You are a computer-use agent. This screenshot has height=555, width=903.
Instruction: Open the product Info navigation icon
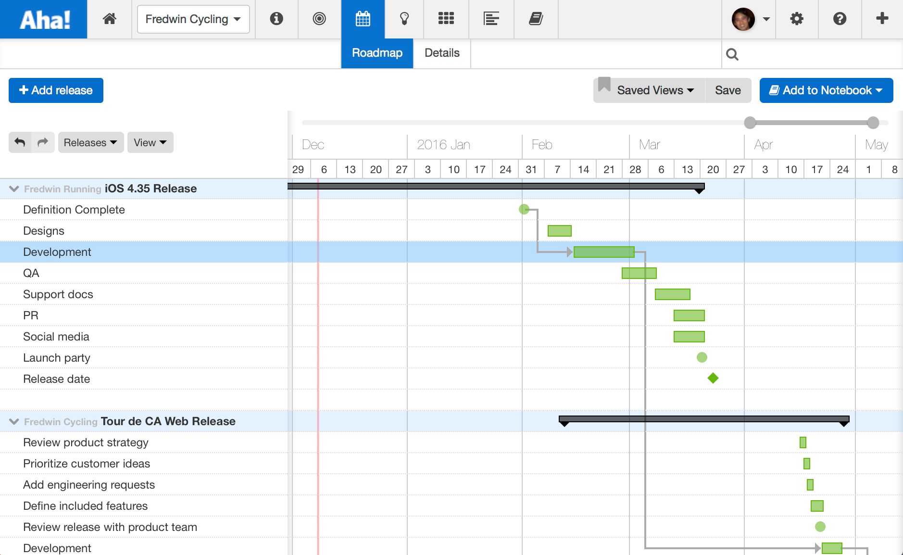pyautogui.click(x=276, y=19)
